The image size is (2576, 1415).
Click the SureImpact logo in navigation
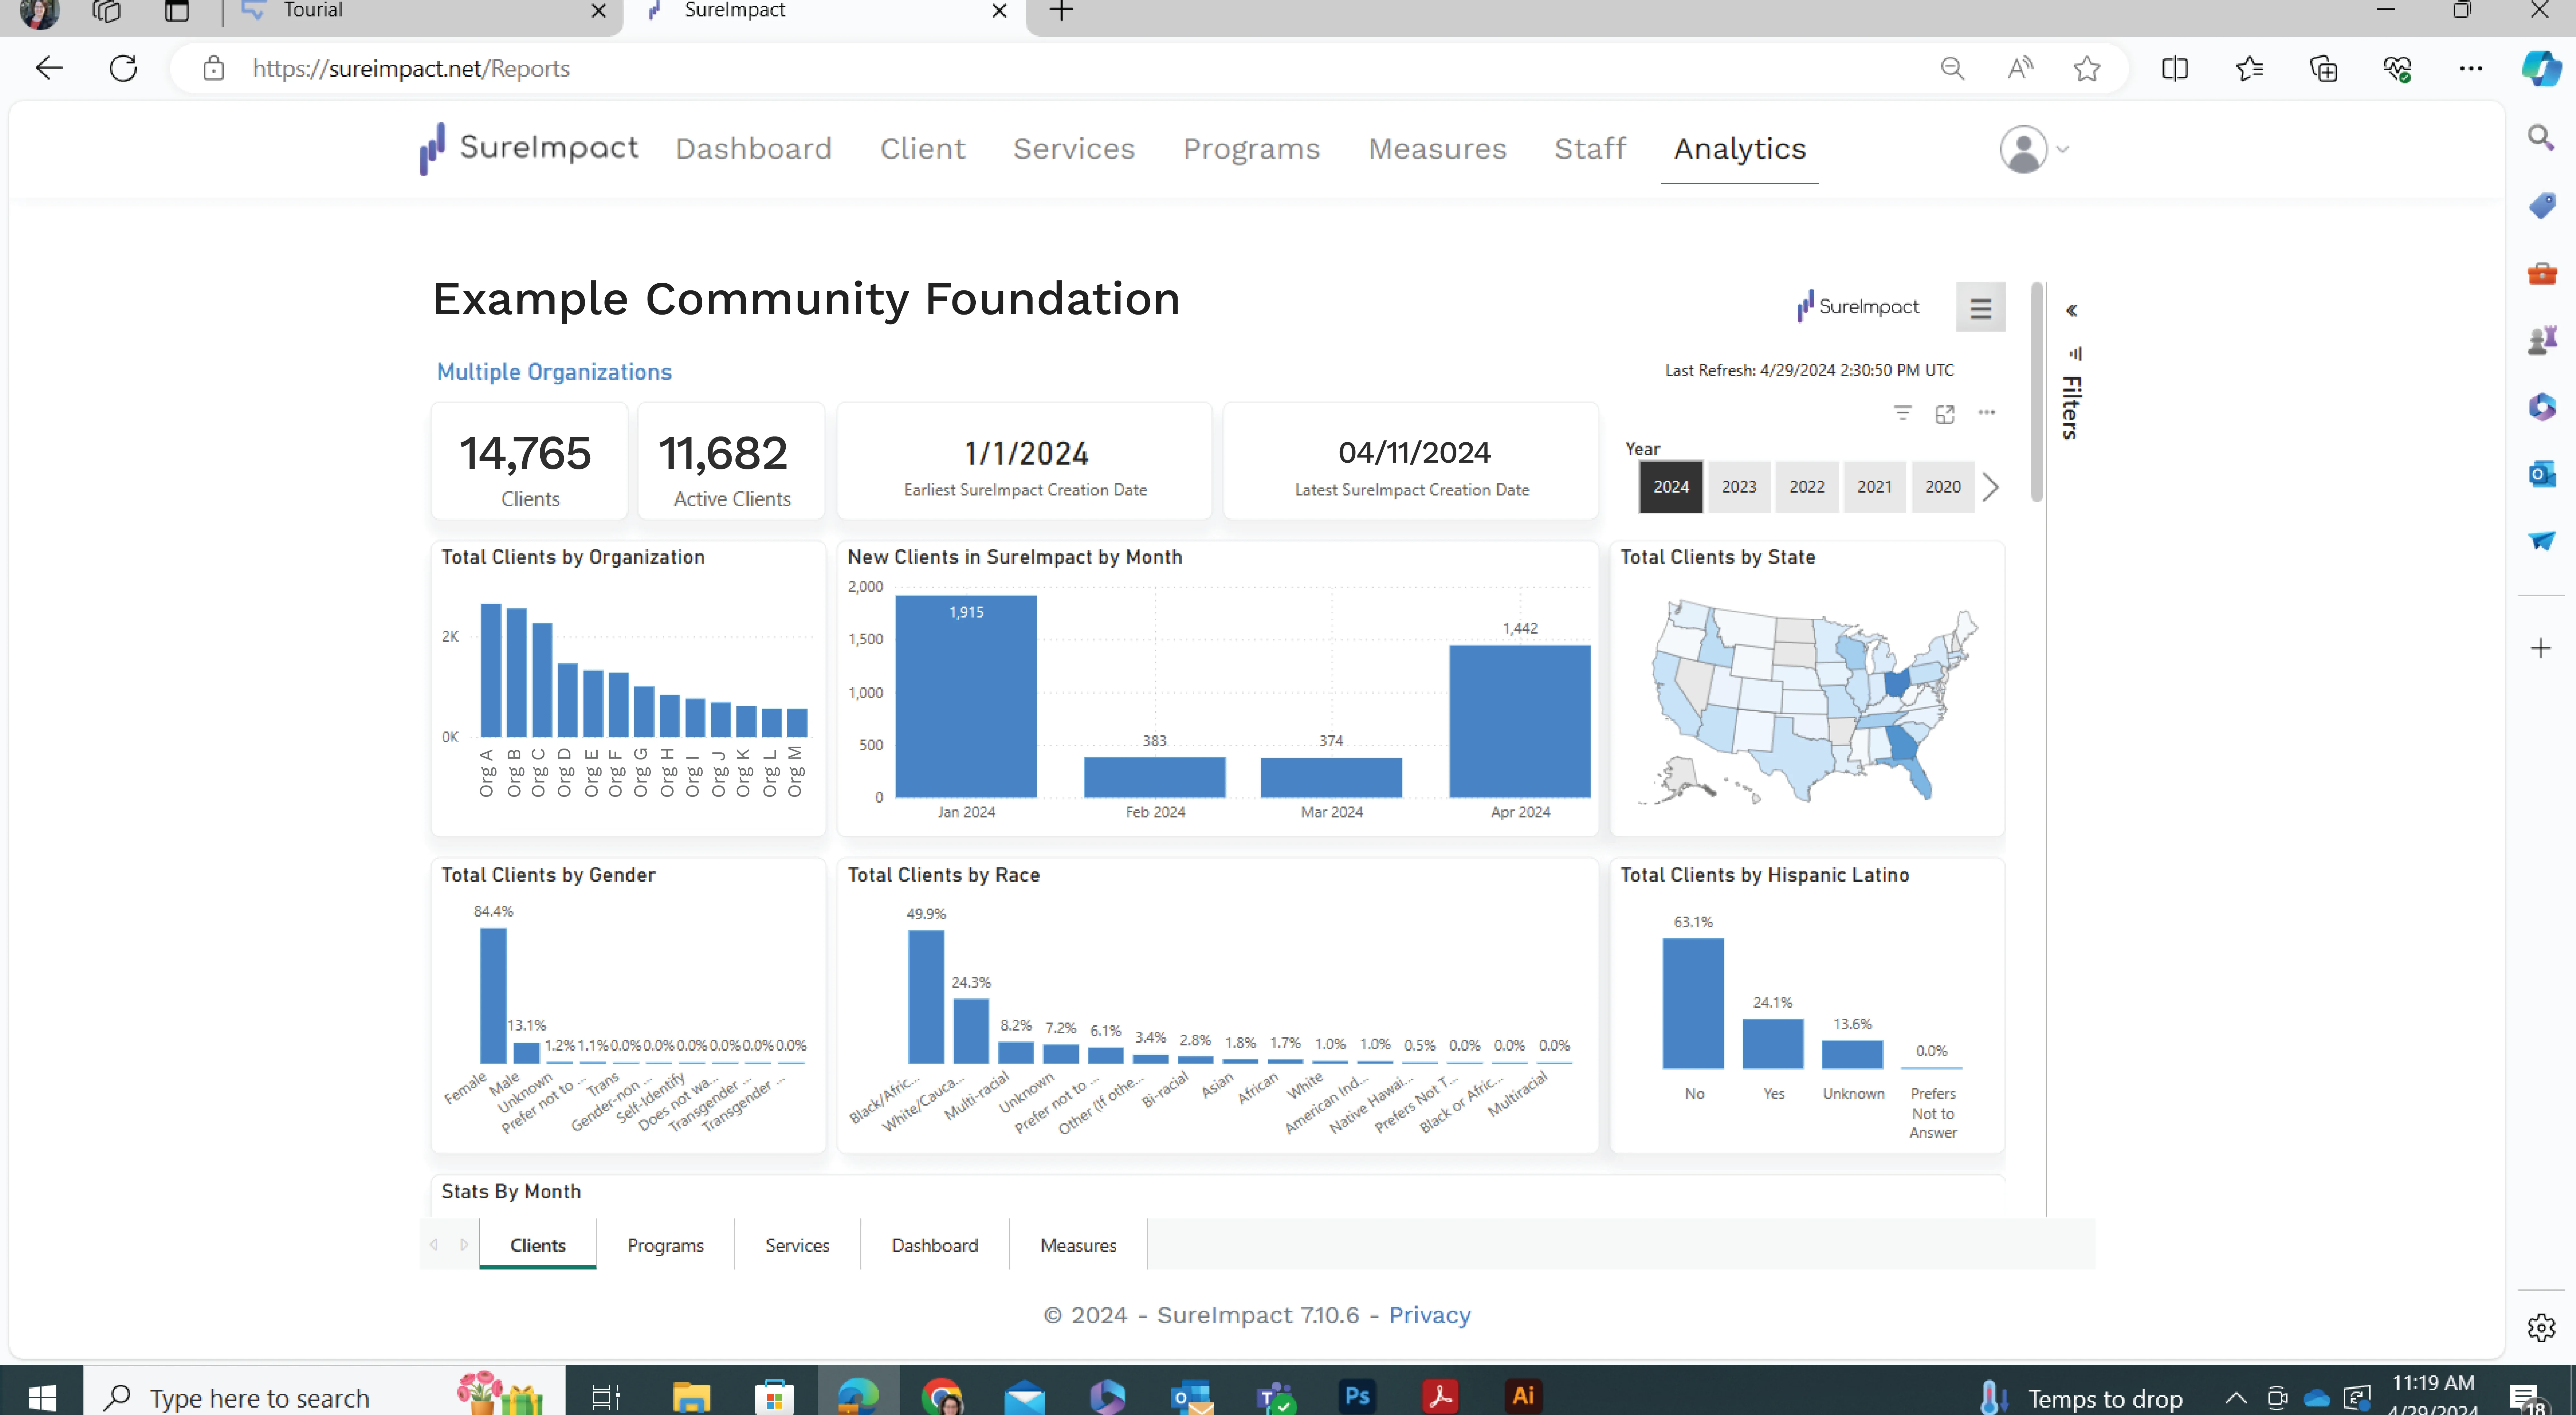tap(529, 149)
